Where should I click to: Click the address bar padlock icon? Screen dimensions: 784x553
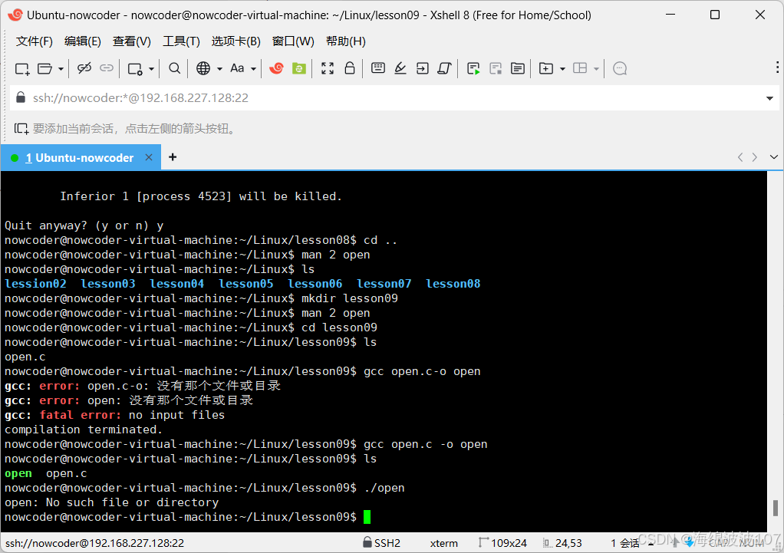point(21,97)
